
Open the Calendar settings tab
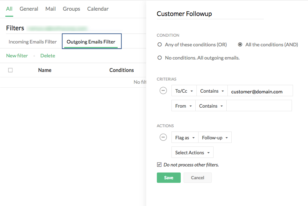98,9
